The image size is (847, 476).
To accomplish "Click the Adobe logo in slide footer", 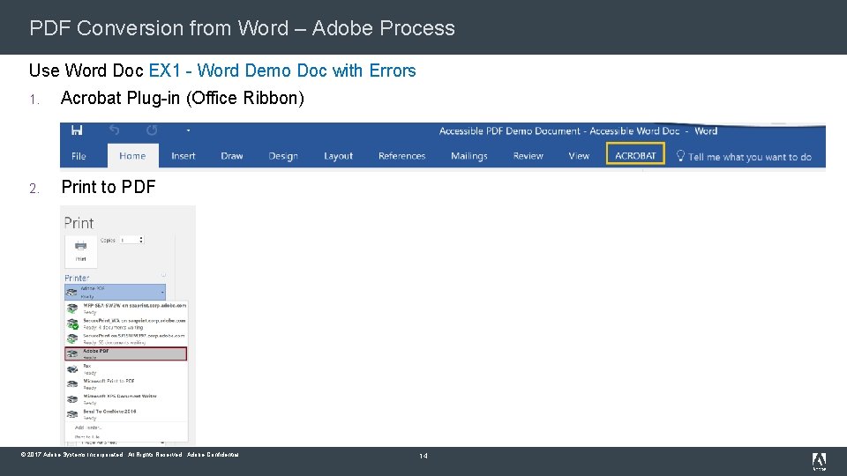I will [x=819, y=461].
